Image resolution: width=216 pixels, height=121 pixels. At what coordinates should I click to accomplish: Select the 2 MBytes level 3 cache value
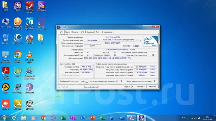(141, 75)
